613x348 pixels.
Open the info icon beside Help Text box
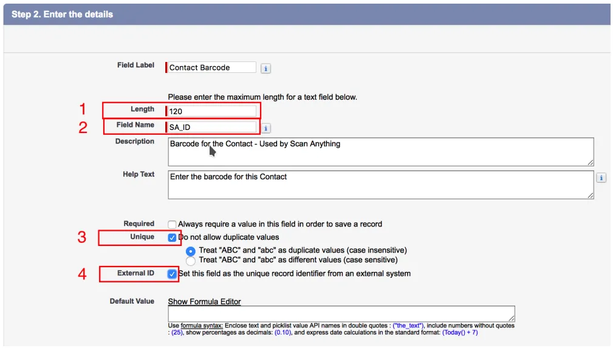point(601,178)
